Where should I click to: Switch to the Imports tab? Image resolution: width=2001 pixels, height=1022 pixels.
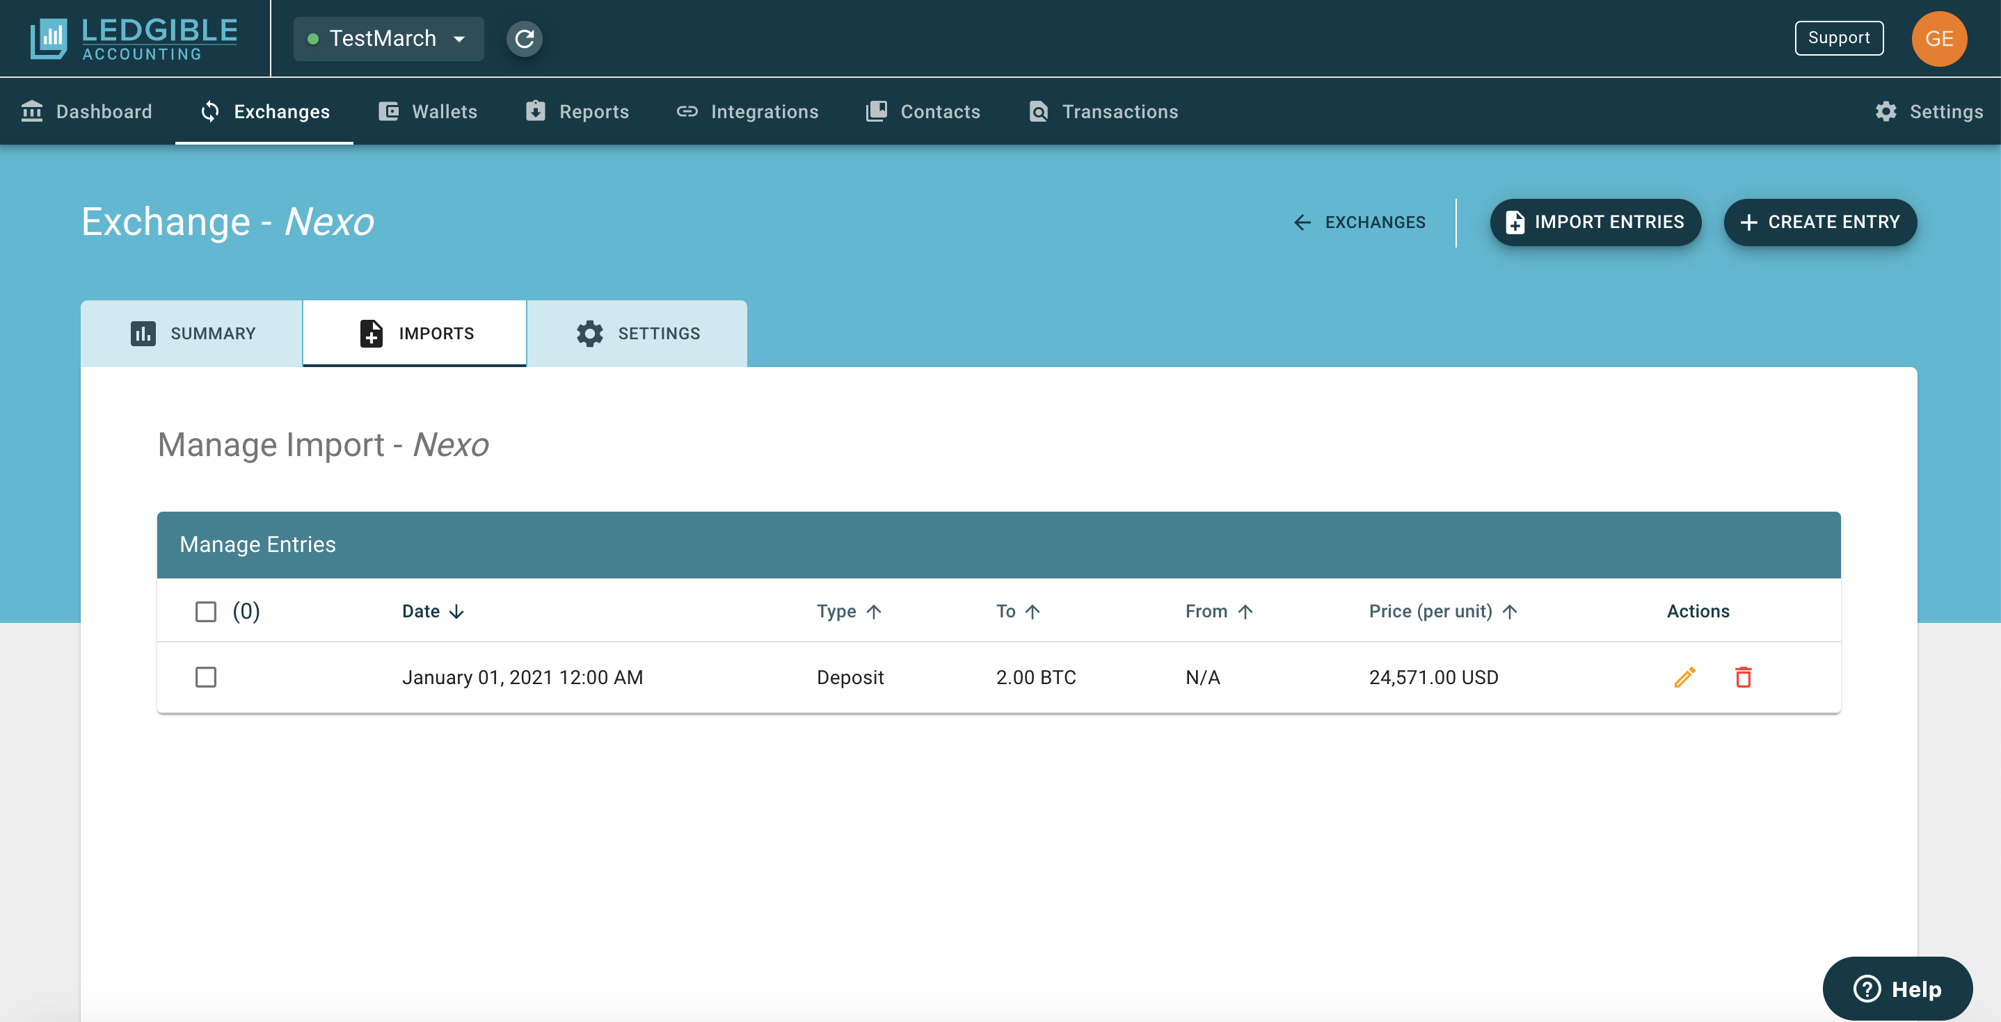tap(415, 334)
